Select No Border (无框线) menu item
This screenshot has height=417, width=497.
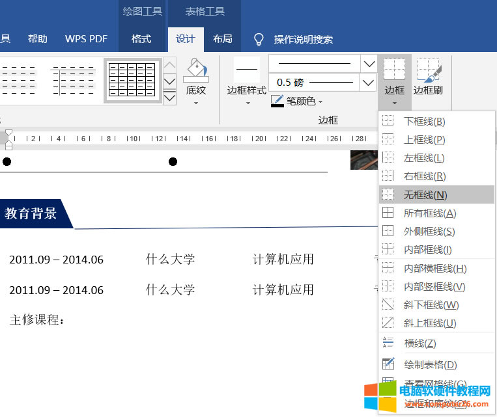[425, 195]
